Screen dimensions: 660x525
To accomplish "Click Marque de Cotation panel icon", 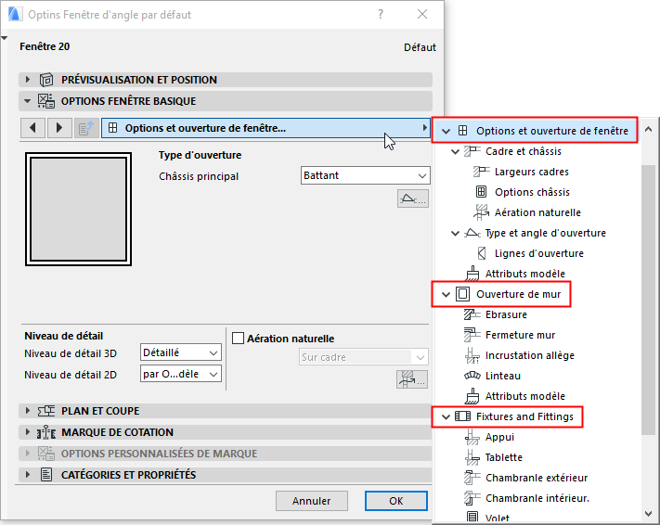I will pos(46,432).
